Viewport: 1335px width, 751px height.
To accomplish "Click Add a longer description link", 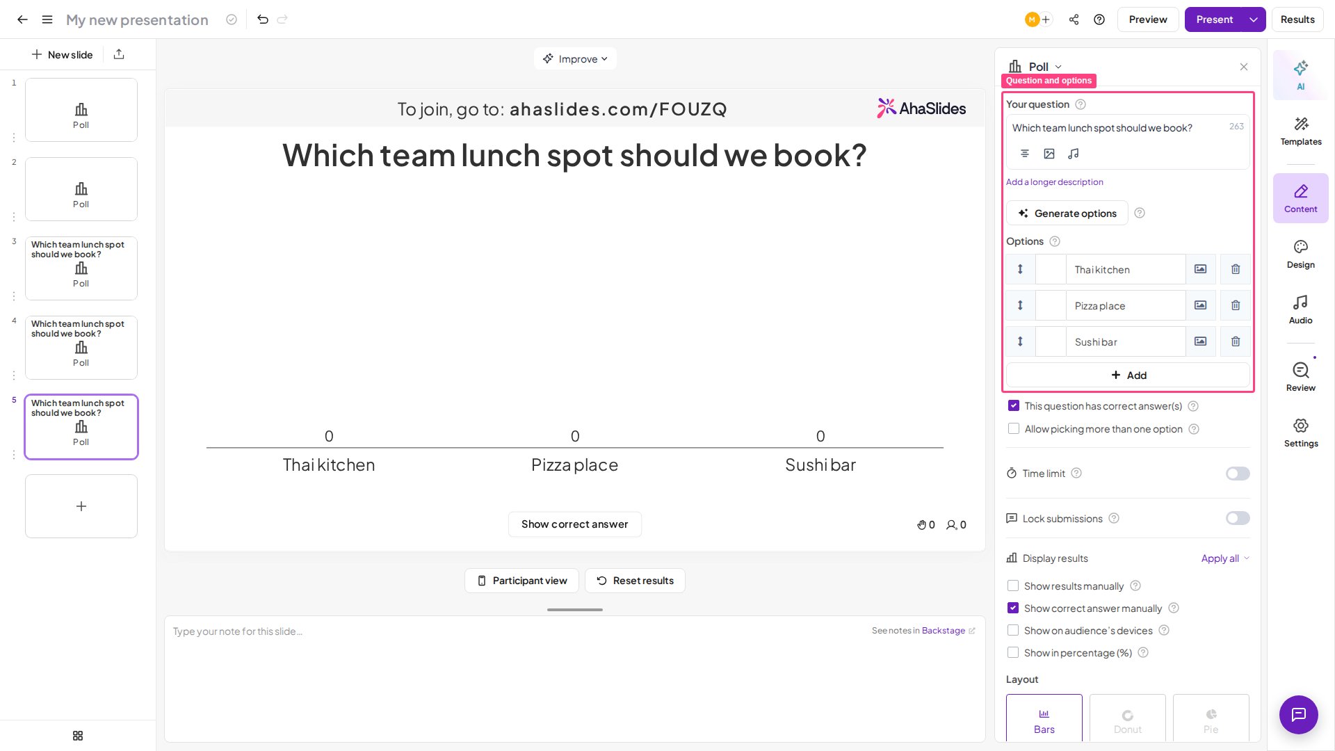I will tap(1054, 182).
